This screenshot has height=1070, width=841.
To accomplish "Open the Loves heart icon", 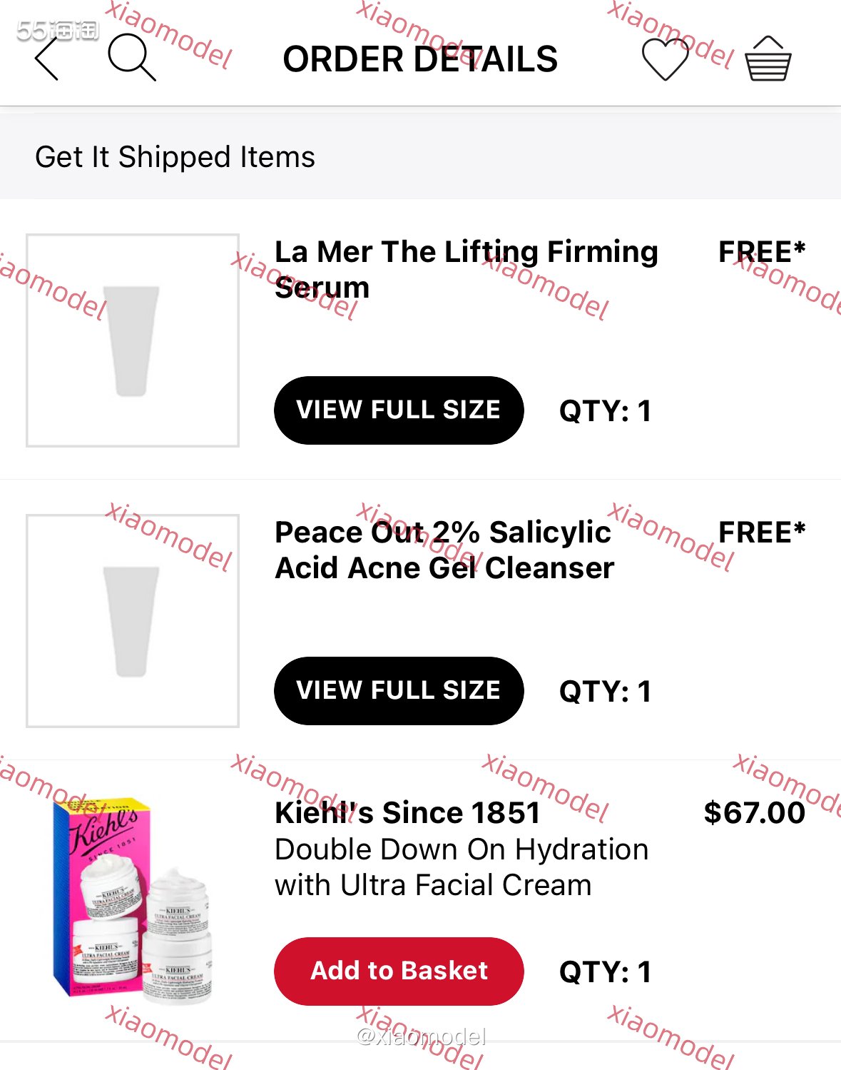I will pos(665,59).
